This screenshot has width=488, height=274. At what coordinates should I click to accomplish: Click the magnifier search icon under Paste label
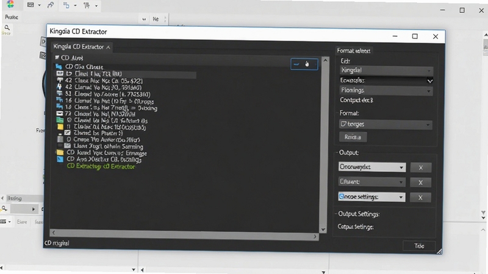pos(7,27)
